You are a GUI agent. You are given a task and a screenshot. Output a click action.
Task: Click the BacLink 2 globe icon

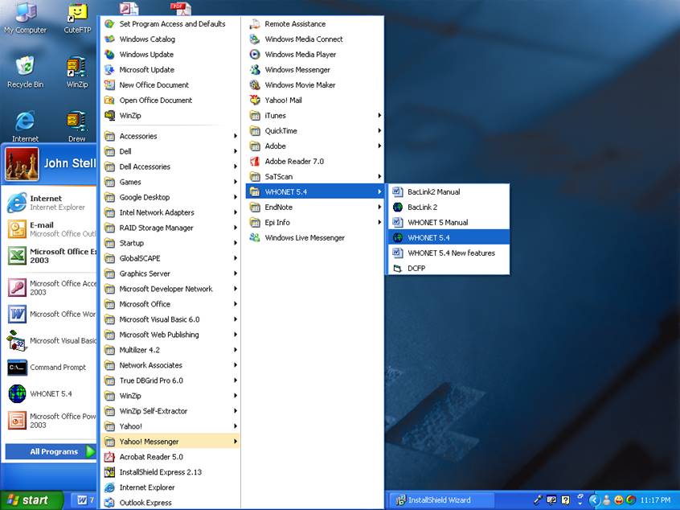coord(398,207)
